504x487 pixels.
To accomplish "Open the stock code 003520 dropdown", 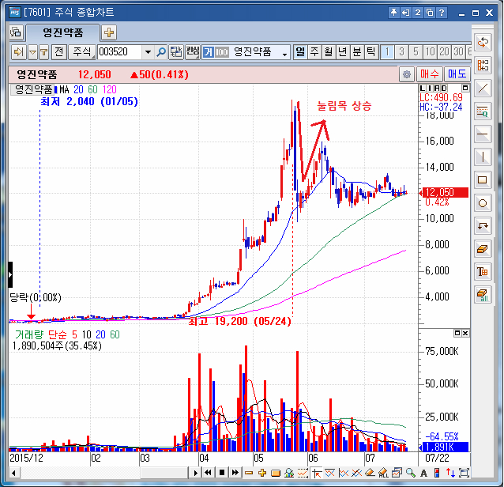I will (147, 52).
